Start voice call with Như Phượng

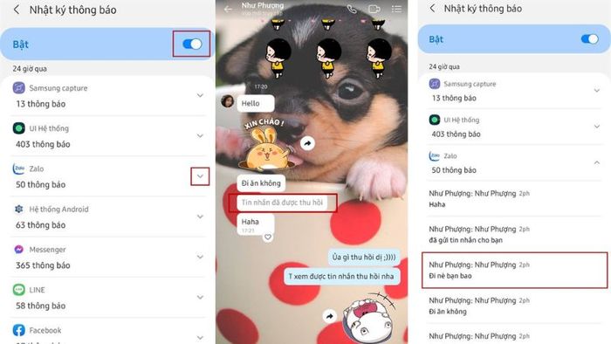coord(352,9)
